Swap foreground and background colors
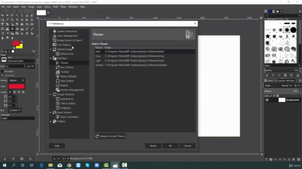Screen dimensions: 302x169 (x=22, y=42)
